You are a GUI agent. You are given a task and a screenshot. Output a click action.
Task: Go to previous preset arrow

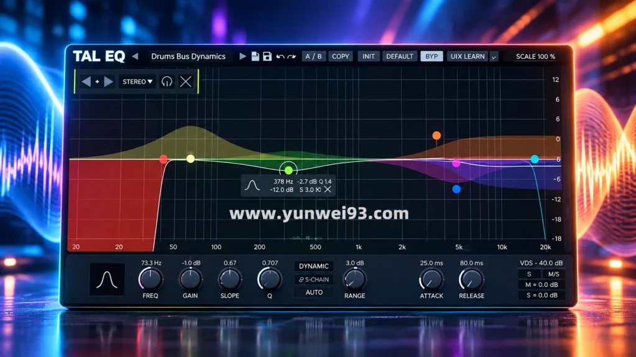135,56
